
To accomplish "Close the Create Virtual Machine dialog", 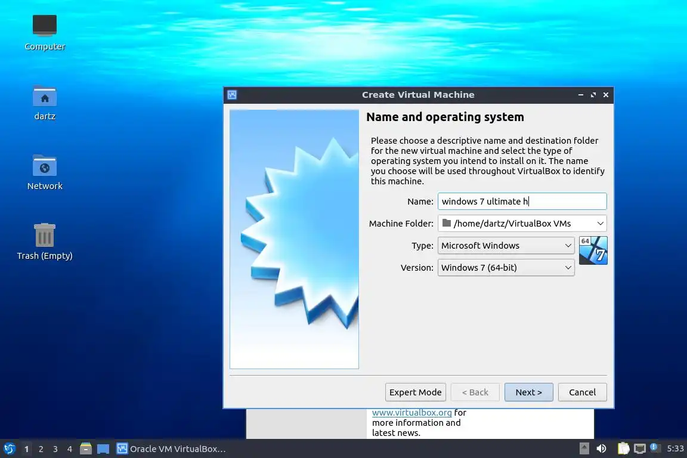I will point(606,95).
